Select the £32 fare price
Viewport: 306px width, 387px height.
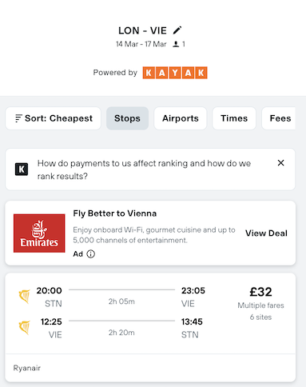click(260, 292)
